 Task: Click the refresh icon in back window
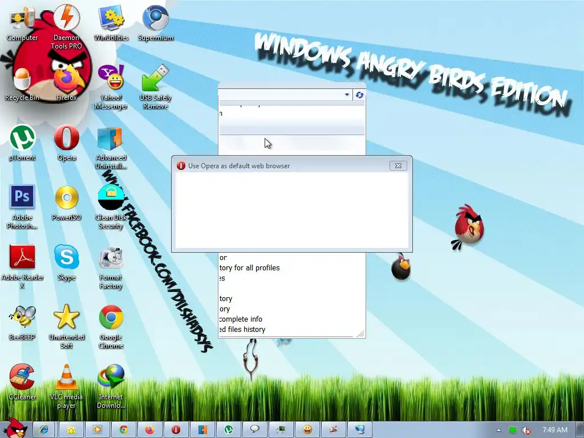(x=359, y=95)
